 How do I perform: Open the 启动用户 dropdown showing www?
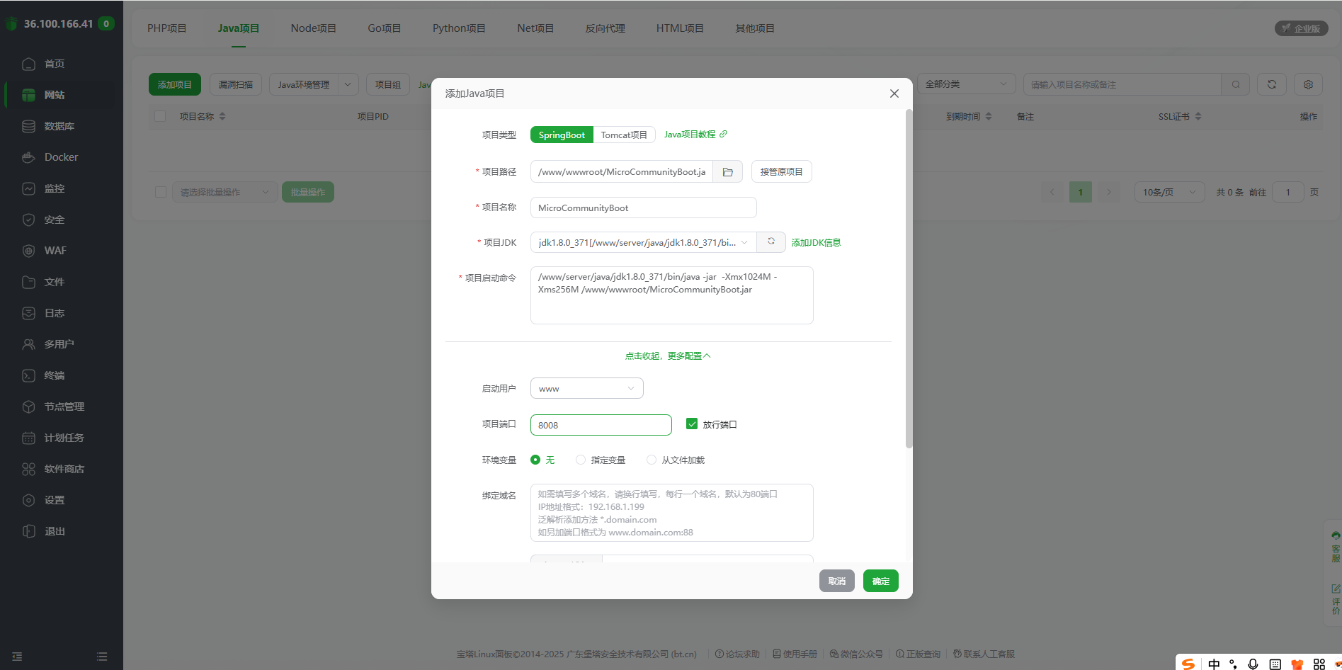(586, 387)
